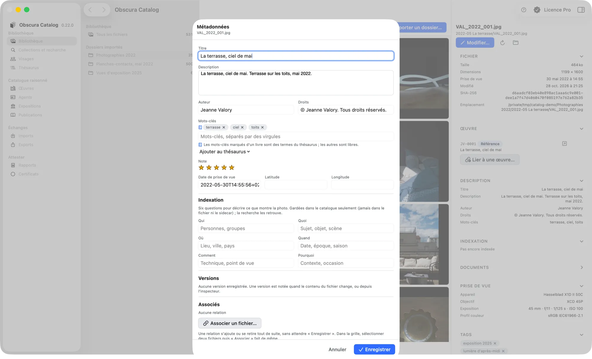This screenshot has height=359, width=592.
Task: Open Expositions in the sidebar
Action: click(x=42, y=106)
